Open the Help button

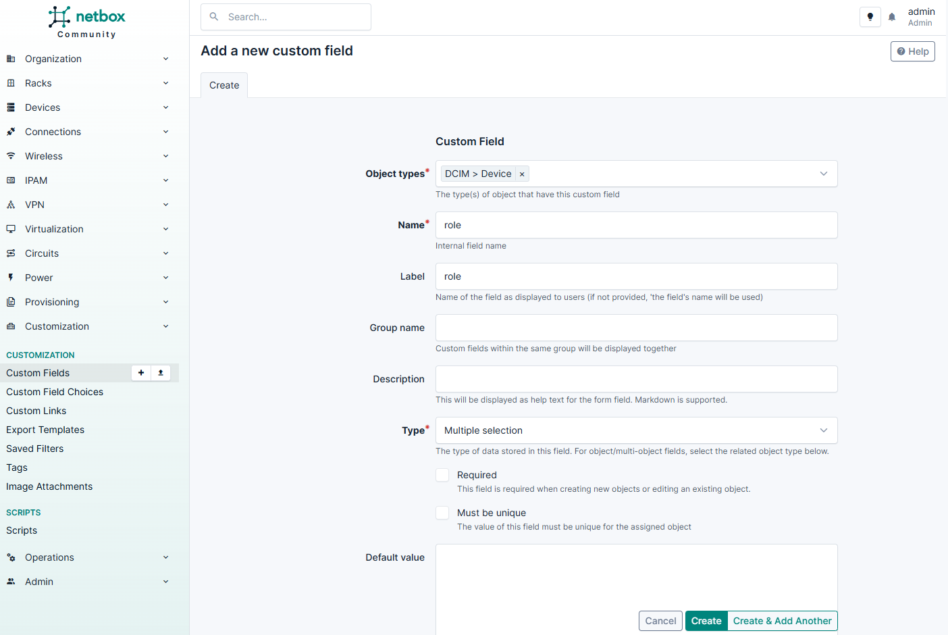[912, 51]
